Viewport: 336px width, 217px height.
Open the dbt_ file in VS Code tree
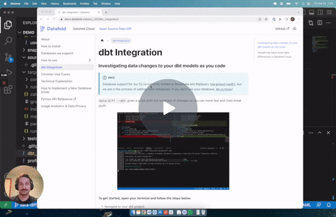click(x=31, y=153)
